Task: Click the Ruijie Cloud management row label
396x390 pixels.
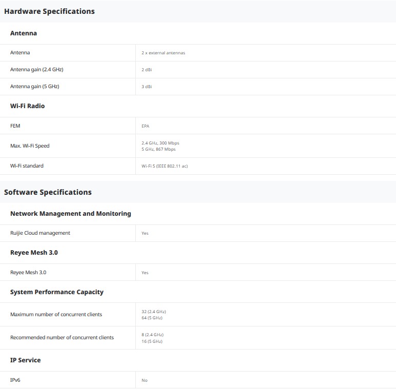Action: pos(40,233)
